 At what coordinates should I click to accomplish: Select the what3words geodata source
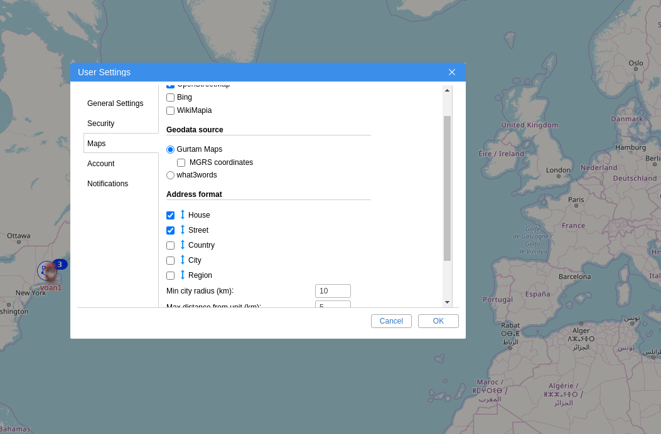[171, 176]
